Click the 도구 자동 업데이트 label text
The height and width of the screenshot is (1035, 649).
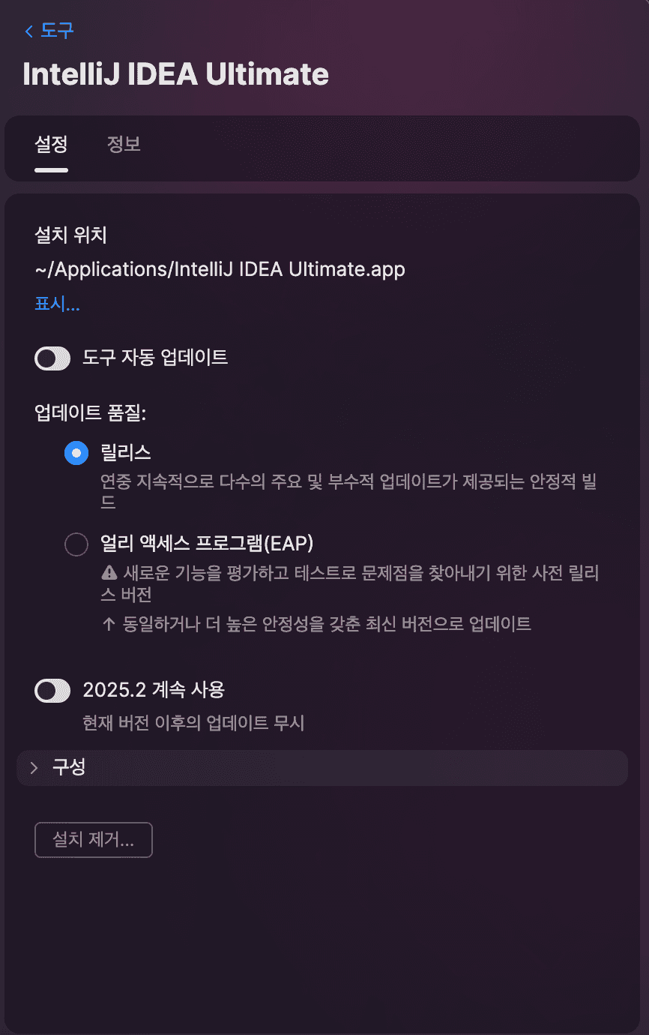click(155, 357)
